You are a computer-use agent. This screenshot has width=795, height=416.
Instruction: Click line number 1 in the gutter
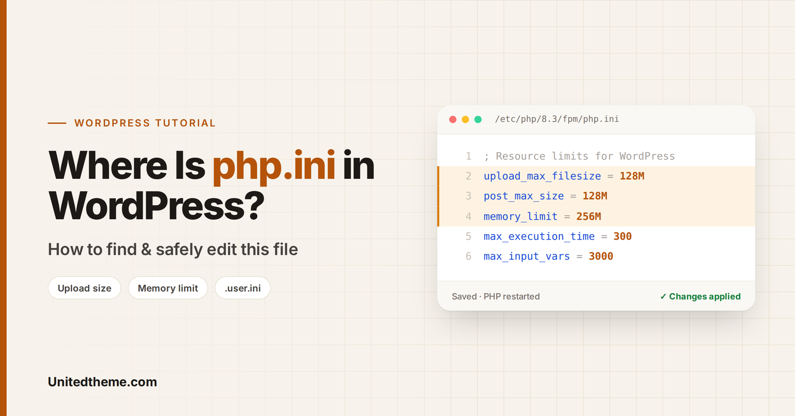pos(469,157)
